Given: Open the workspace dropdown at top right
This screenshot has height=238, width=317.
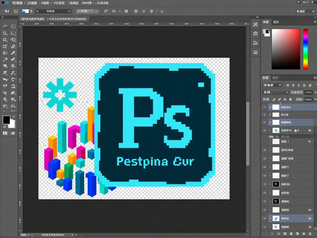Looking at the screenshot, I should click(305, 11).
